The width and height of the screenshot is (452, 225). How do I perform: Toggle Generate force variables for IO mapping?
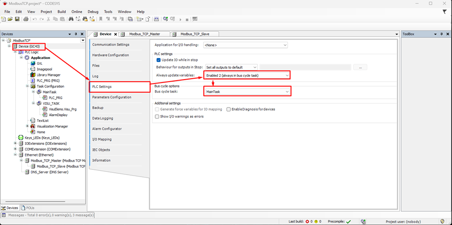coord(157,109)
